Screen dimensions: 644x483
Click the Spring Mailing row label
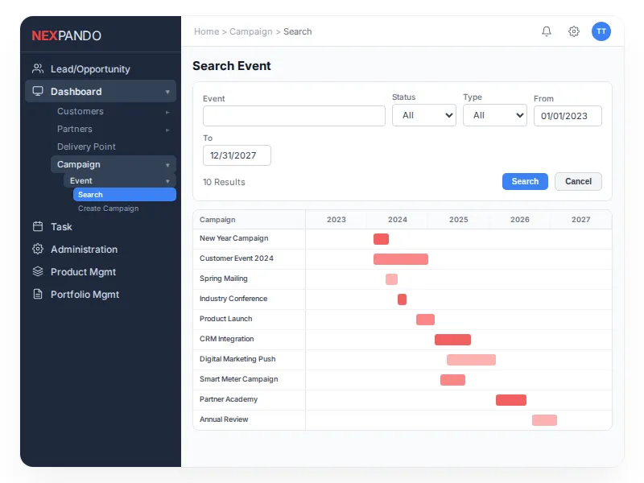pyautogui.click(x=224, y=279)
